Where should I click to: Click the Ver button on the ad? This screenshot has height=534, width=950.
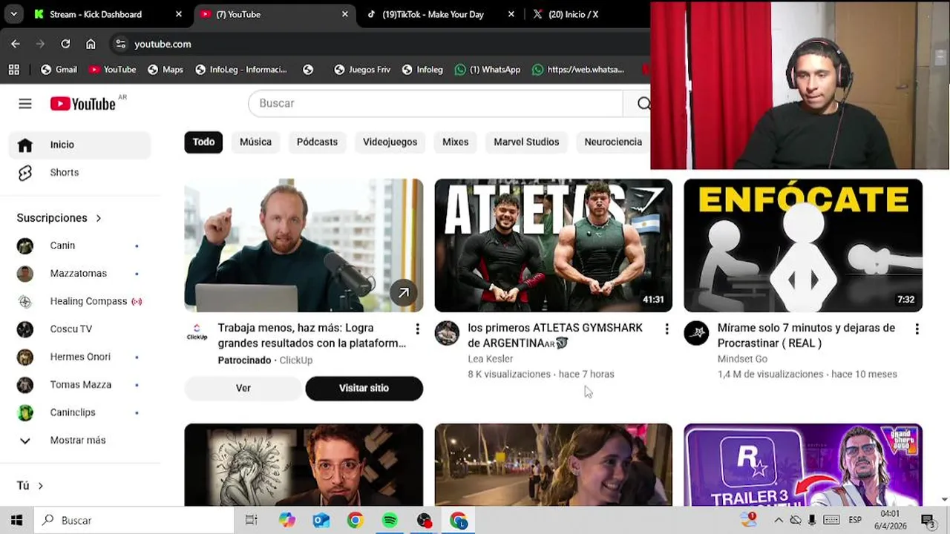pos(243,389)
